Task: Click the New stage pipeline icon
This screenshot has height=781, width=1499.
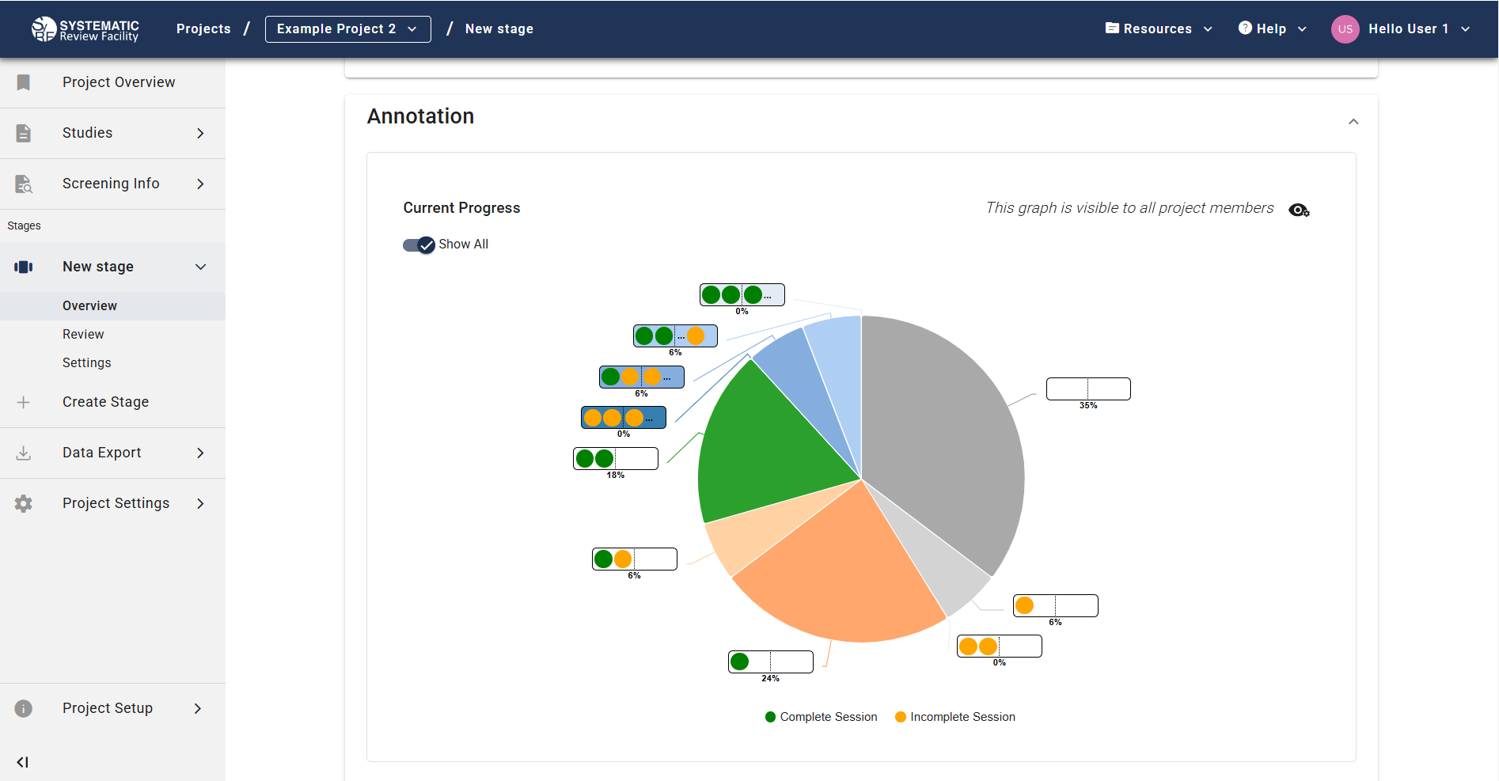Action: click(x=23, y=267)
